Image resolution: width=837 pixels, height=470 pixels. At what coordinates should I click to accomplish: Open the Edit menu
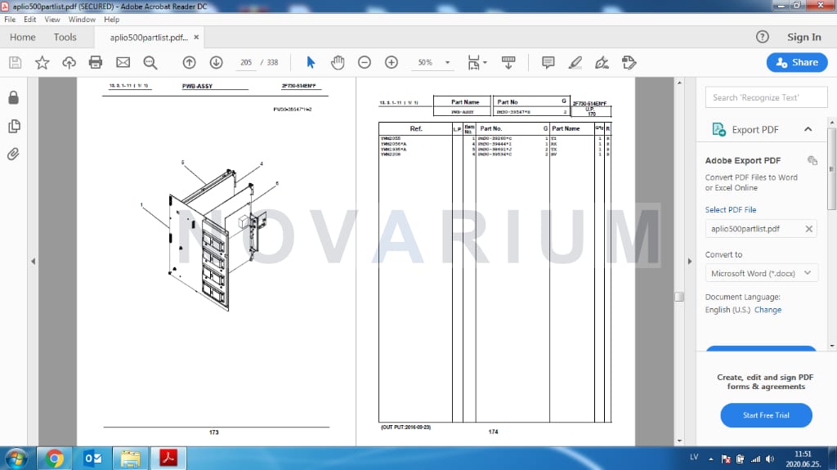coord(30,20)
